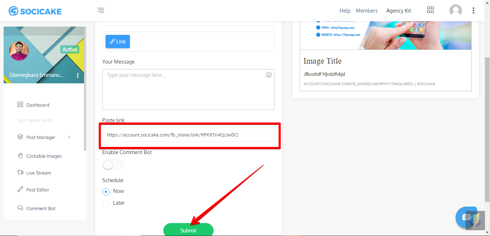Click the green Submit button

(x=188, y=230)
